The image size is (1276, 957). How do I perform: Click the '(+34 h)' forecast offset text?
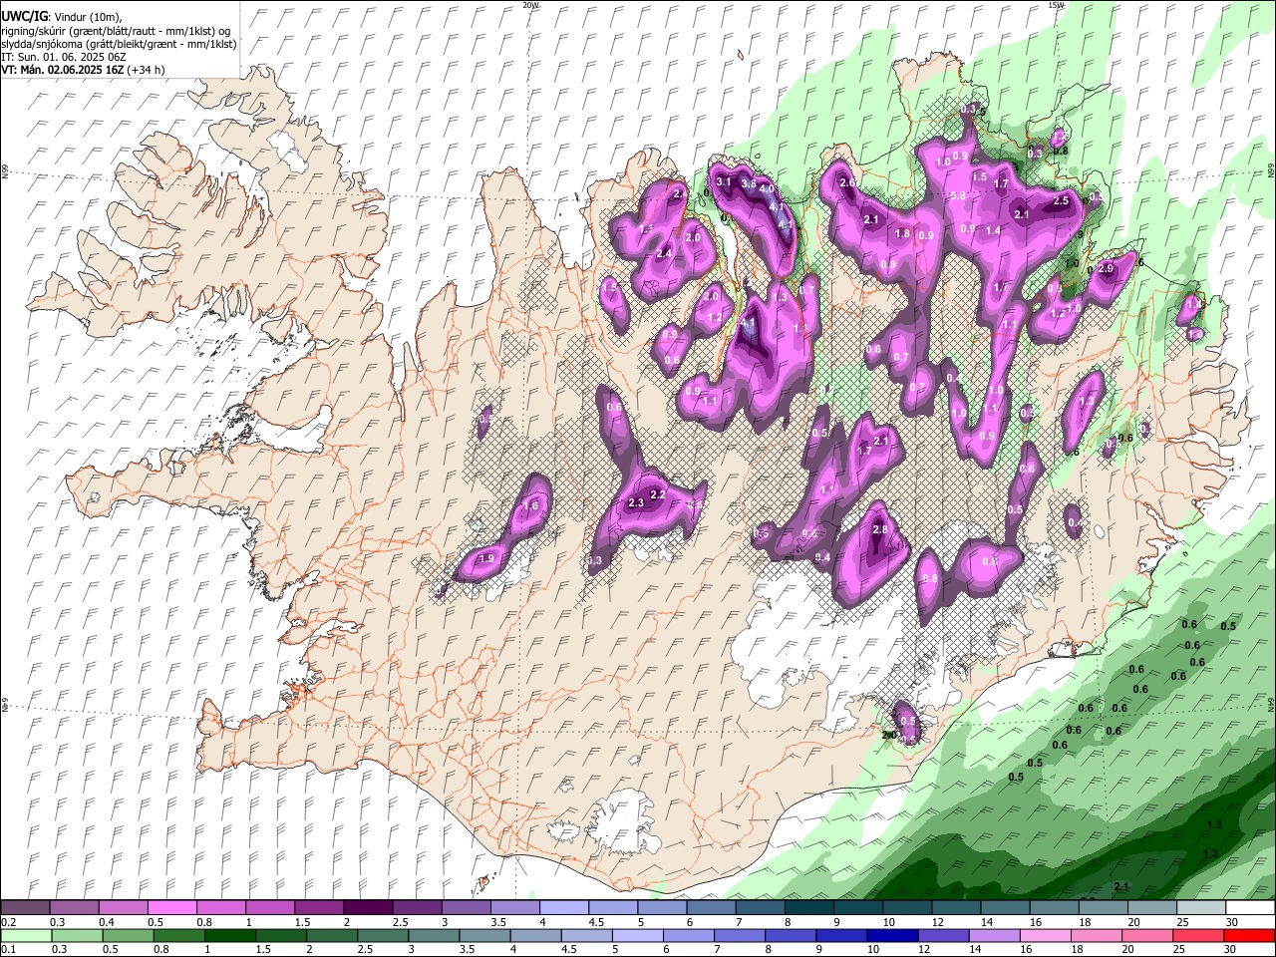coord(146,70)
